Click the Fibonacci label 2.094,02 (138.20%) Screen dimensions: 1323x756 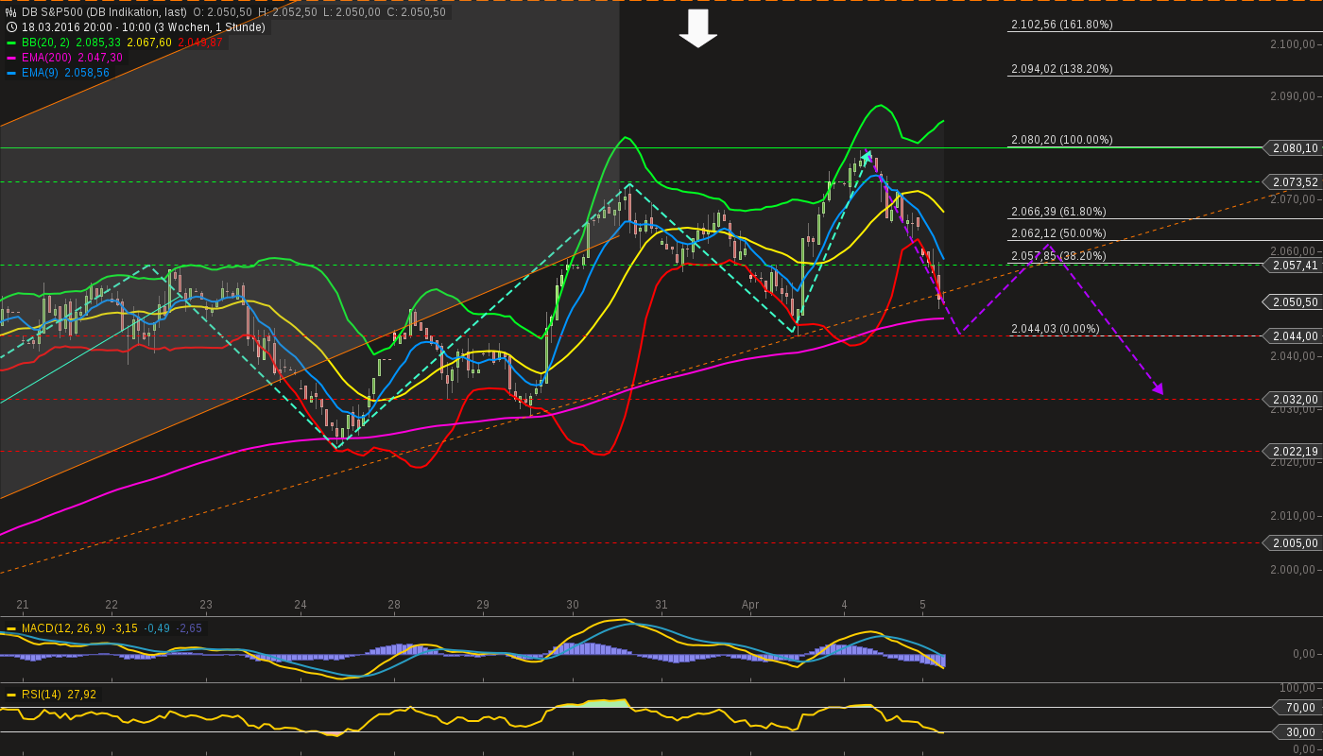(1061, 69)
